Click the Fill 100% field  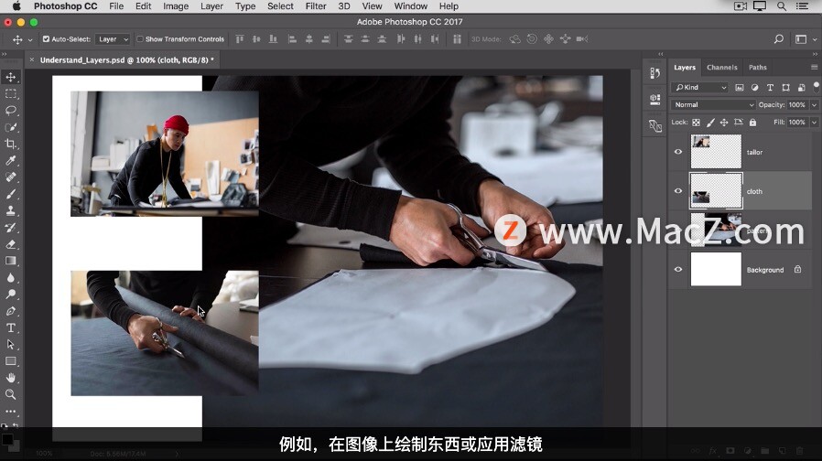(x=797, y=123)
